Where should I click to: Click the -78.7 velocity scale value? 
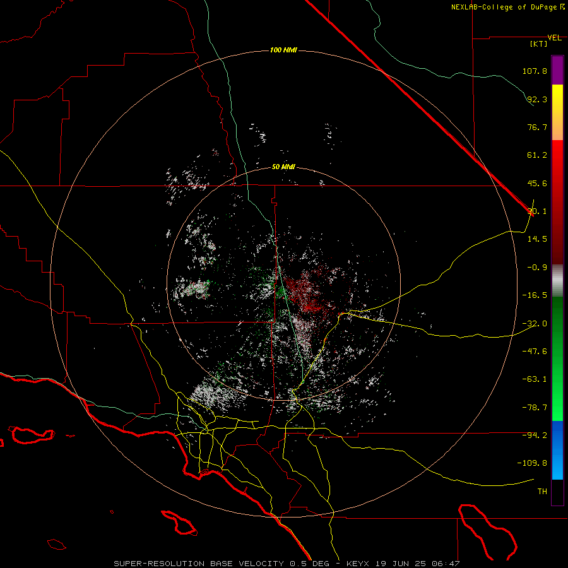click(535, 408)
